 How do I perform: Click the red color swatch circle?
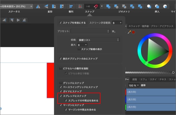pyautogui.click(x=133, y=32)
